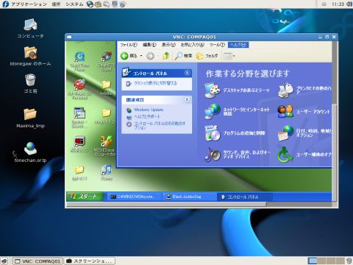
Task: Click the フォルダ folders toolbar button
Action: click(207, 56)
